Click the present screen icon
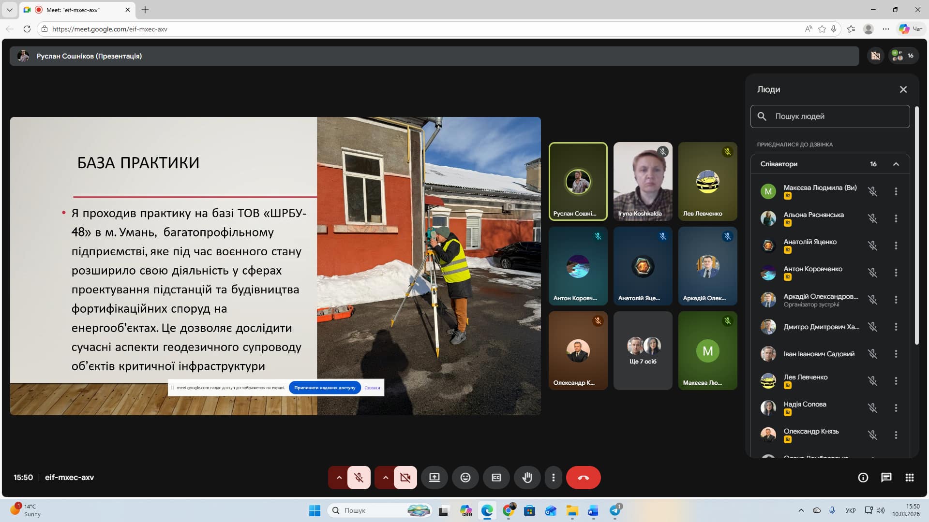This screenshot has width=929, height=522. click(x=434, y=478)
